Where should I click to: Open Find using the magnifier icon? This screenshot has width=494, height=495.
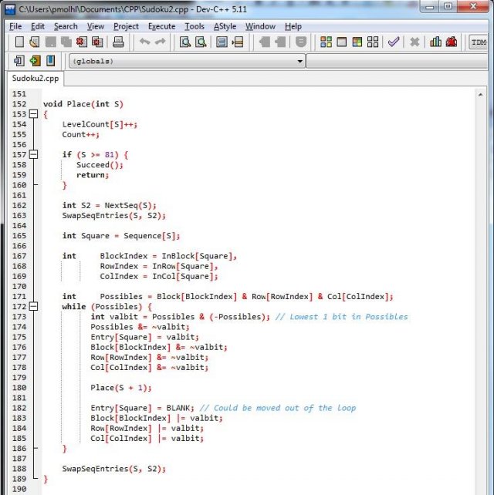tap(185, 42)
